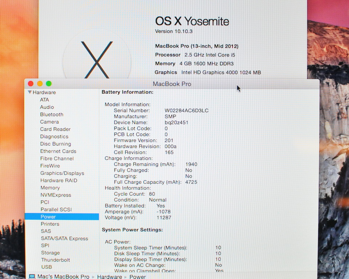This screenshot has height=279, width=349.
Task: Click Power in the bottom path bar
Action: point(137,277)
